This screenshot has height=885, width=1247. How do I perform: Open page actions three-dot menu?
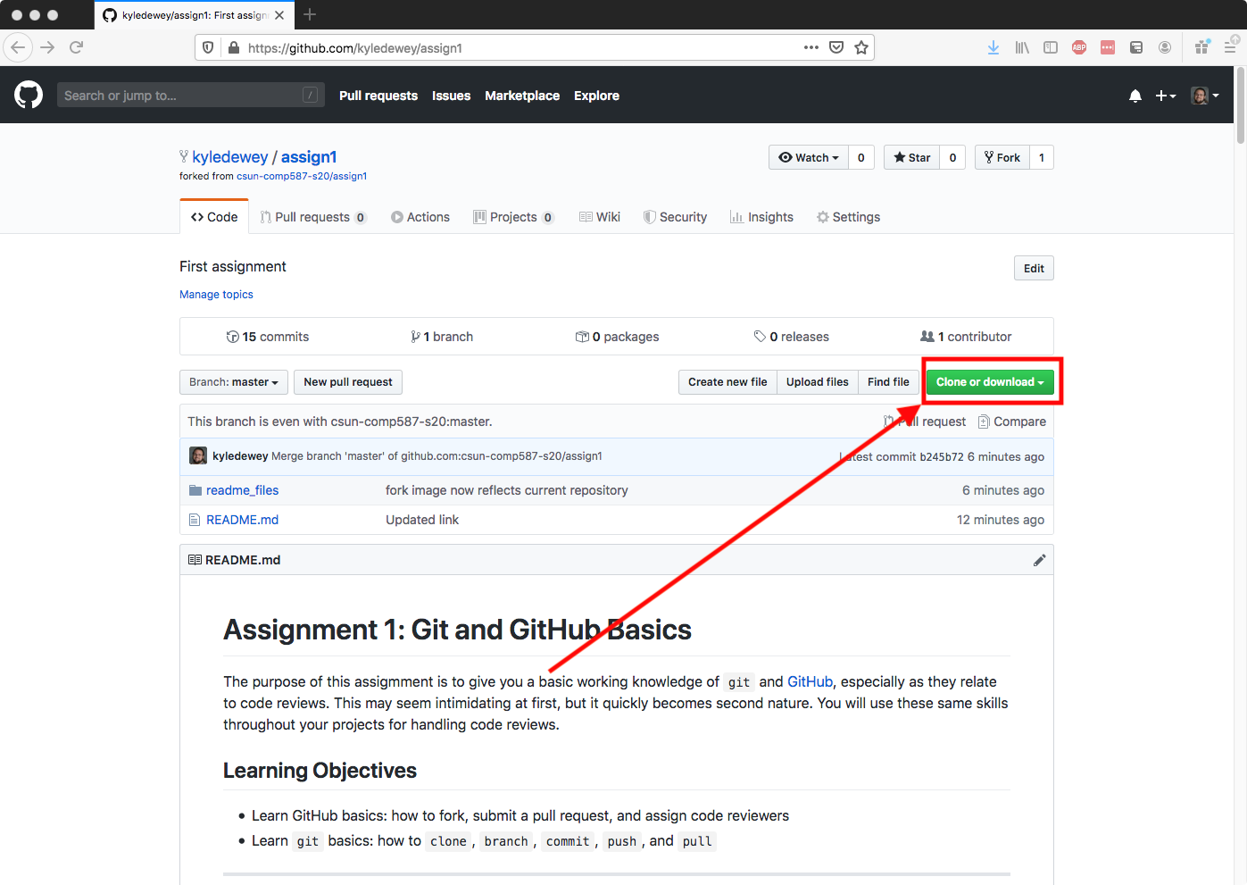[811, 47]
